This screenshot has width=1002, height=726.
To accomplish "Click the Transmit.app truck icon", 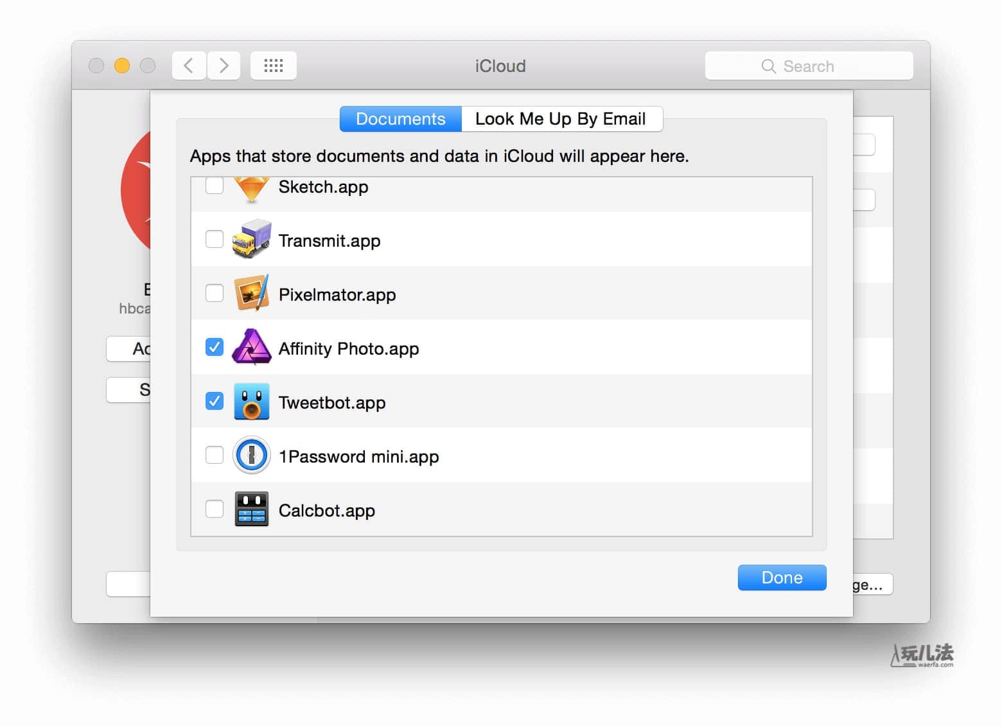I will (x=251, y=239).
